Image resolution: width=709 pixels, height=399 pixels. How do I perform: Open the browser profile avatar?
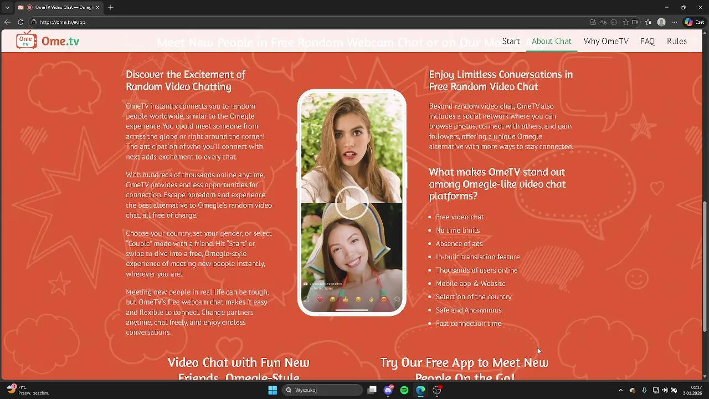[661, 22]
